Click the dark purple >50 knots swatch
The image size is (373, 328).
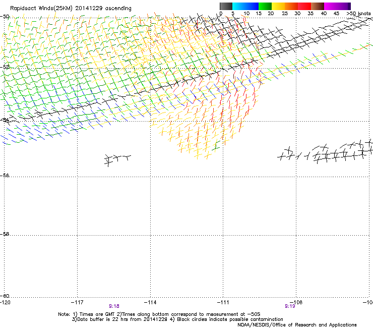[349, 6]
